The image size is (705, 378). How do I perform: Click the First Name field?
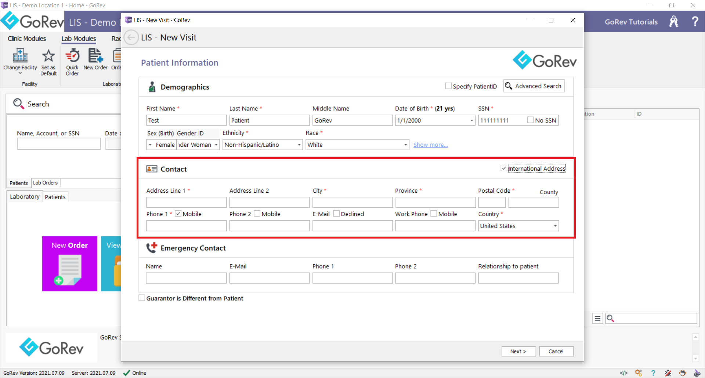click(x=186, y=120)
